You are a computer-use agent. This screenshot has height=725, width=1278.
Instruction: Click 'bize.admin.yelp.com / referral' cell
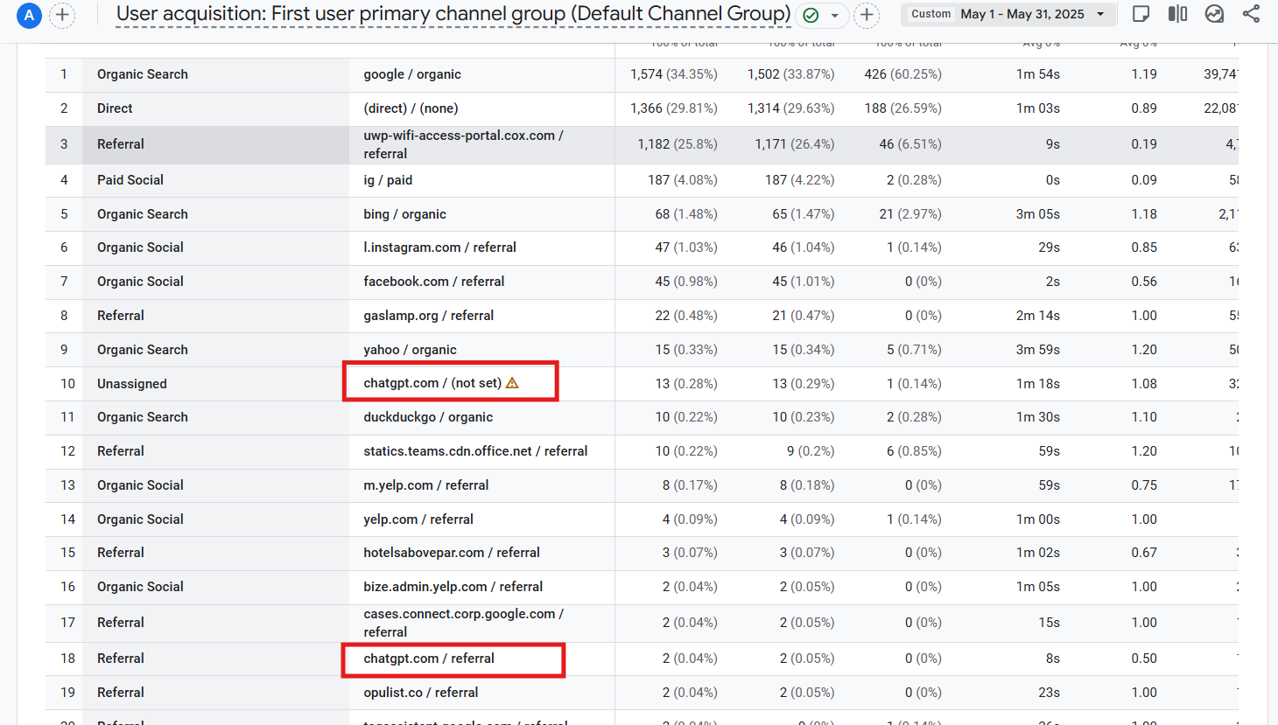click(x=453, y=587)
